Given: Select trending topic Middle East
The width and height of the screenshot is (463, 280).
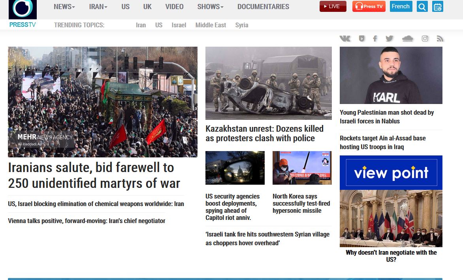Looking at the screenshot, I should click(211, 25).
